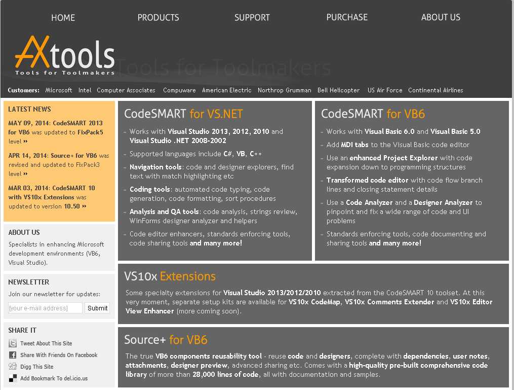Image resolution: width=514 pixels, height=390 pixels.
Task: Click Tweet About This Site link
Action: click(46, 343)
